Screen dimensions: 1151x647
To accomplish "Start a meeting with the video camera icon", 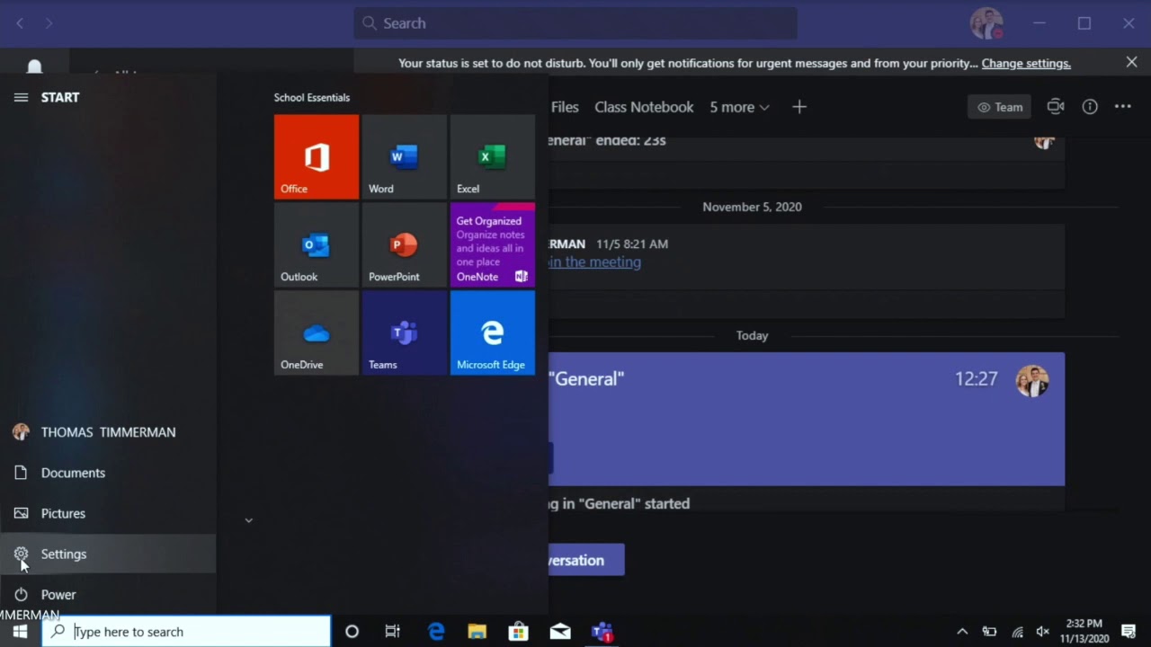I will [x=1056, y=107].
